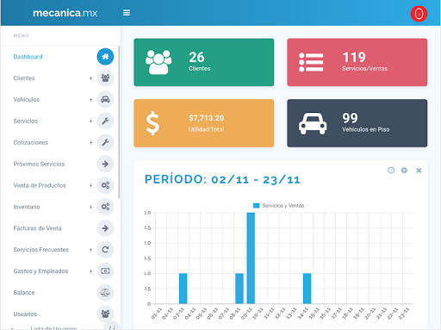Screen dimensions: 441x330
Task: Click the Vehículos car icon in sidebar
Action: pyautogui.click(x=105, y=100)
